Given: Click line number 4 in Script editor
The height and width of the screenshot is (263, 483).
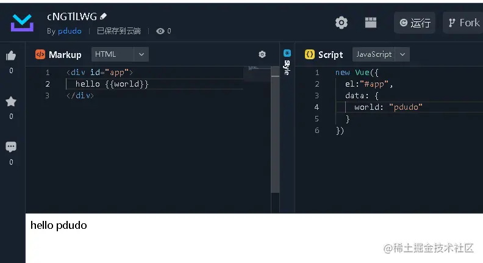Looking at the screenshot, I should 317,107.
